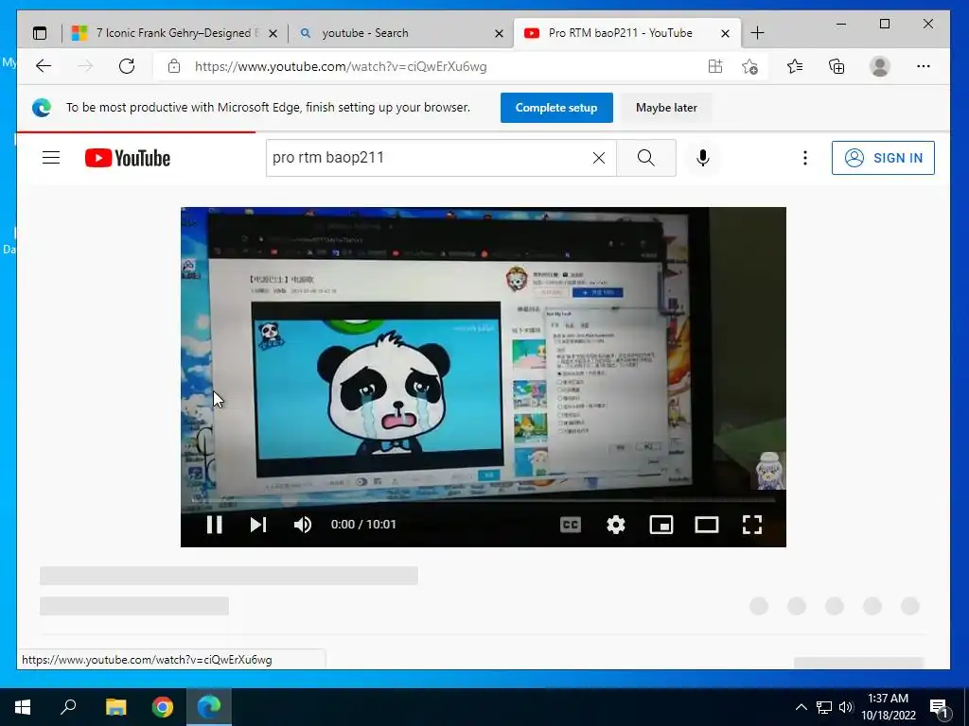Image resolution: width=969 pixels, height=726 pixels.
Task: Switch to theater mode
Action: [x=706, y=525]
